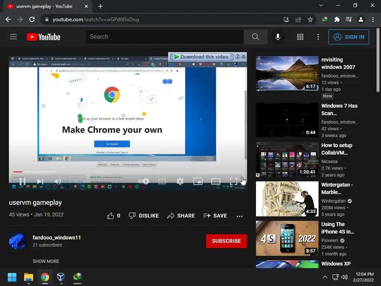381x286 pixels.
Task: Open taskbar clock and date
Action: point(363,277)
